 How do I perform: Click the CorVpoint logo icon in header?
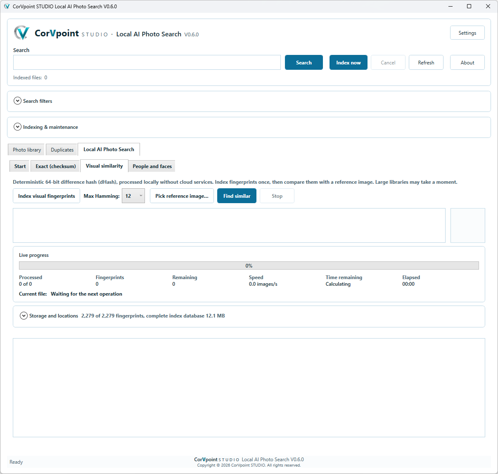click(x=21, y=33)
